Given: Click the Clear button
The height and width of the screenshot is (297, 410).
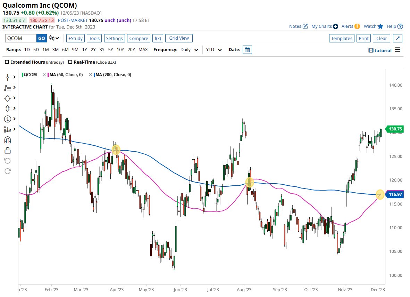Looking at the screenshot, I should tap(382, 38).
